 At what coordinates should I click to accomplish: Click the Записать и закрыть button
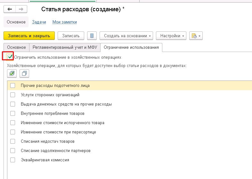[29, 36]
